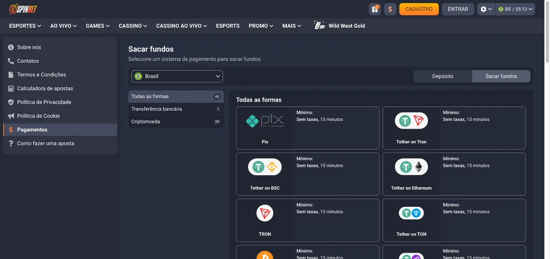Click the Brazil flag in country selector
Image resolution: width=550 pixels, height=259 pixels.
(x=138, y=76)
